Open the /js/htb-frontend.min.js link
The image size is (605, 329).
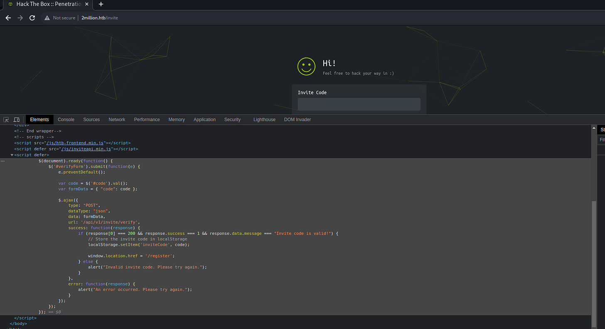click(x=75, y=143)
